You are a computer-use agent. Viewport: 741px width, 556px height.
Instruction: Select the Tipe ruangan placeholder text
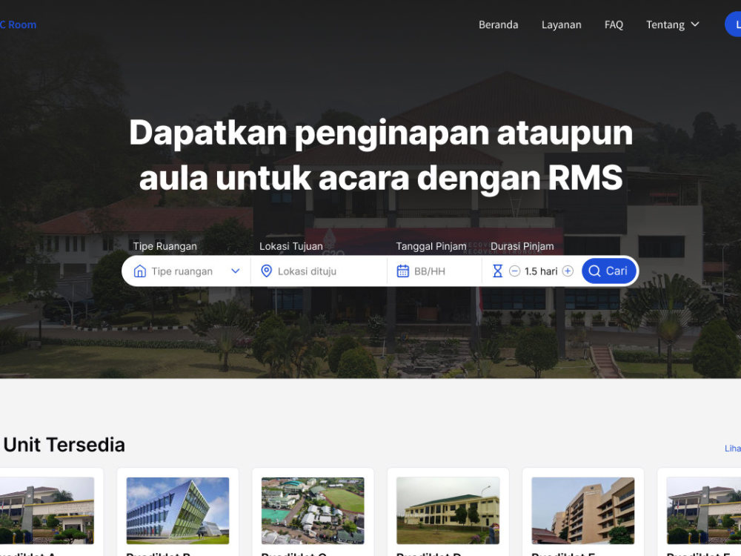182,271
